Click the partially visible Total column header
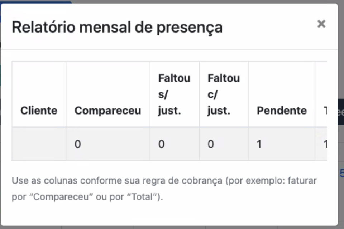The height and width of the screenshot is (229, 344). coord(323,111)
